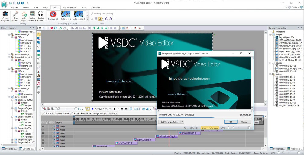Open the Properties panel tab at bottom
Viewport: 304px width, 155px height.
[x=277, y=149]
